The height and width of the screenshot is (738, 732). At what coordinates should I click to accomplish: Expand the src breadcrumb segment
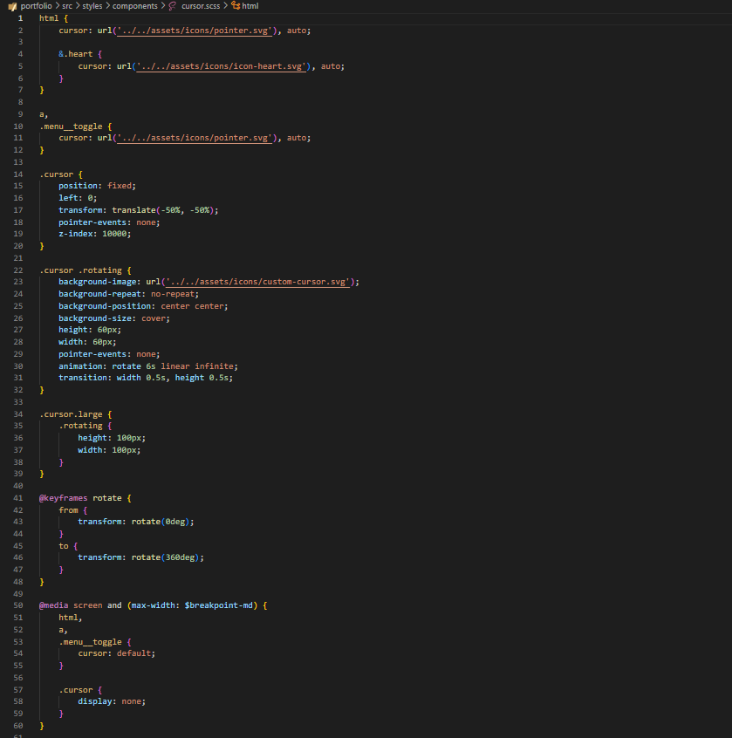(67, 6)
